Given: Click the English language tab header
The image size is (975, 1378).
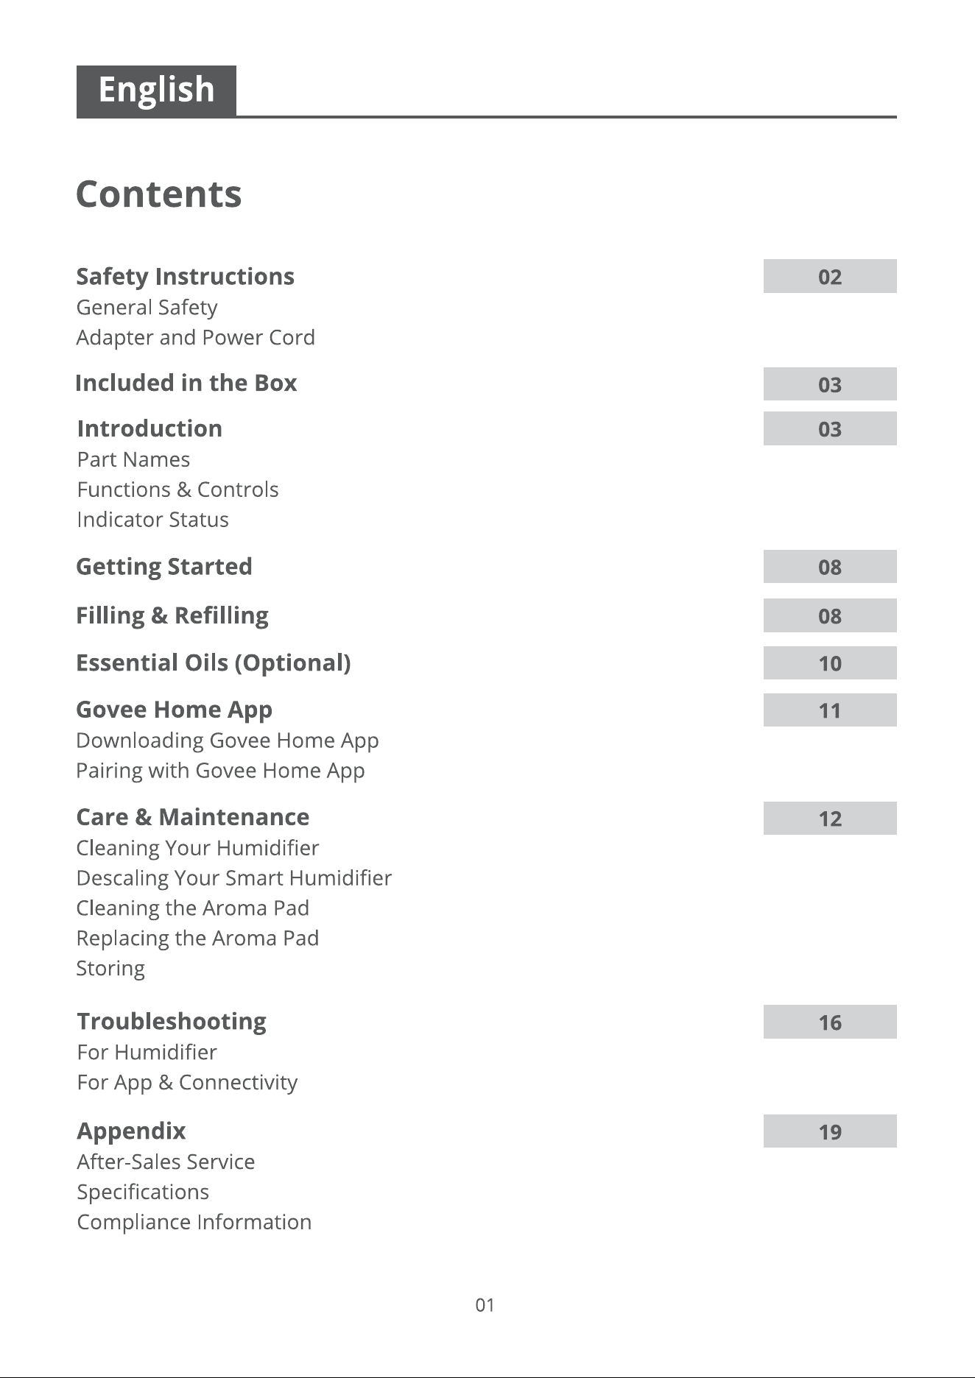Looking at the screenshot, I should click(156, 91).
